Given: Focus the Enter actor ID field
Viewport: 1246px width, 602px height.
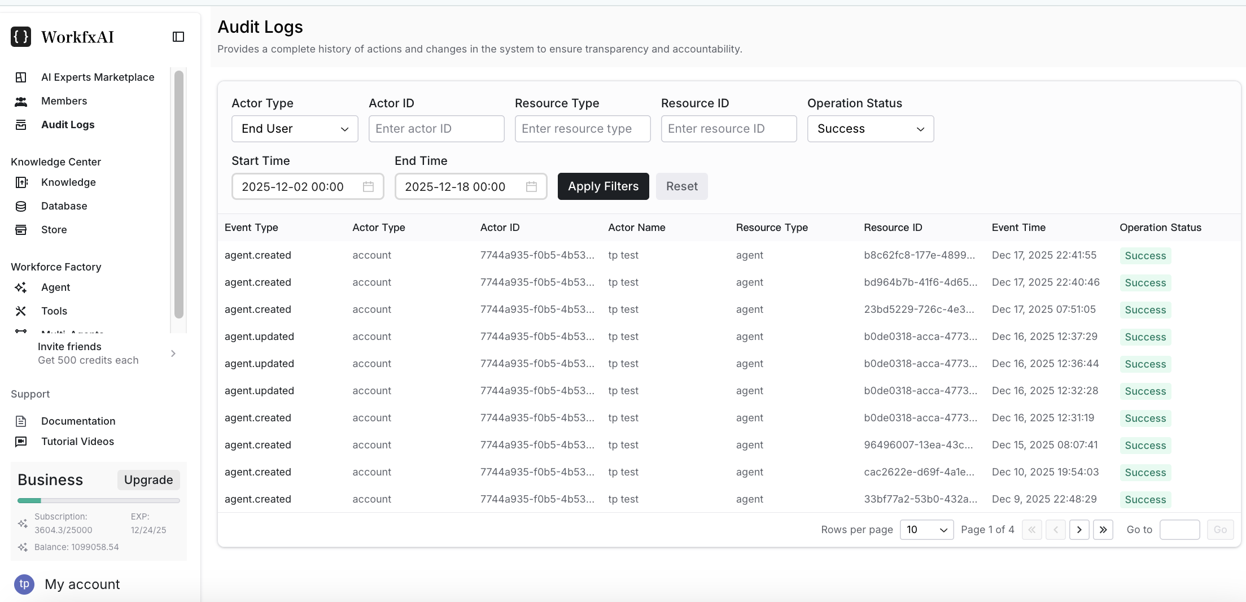Looking at the screenshot, I should coord(436,129).
